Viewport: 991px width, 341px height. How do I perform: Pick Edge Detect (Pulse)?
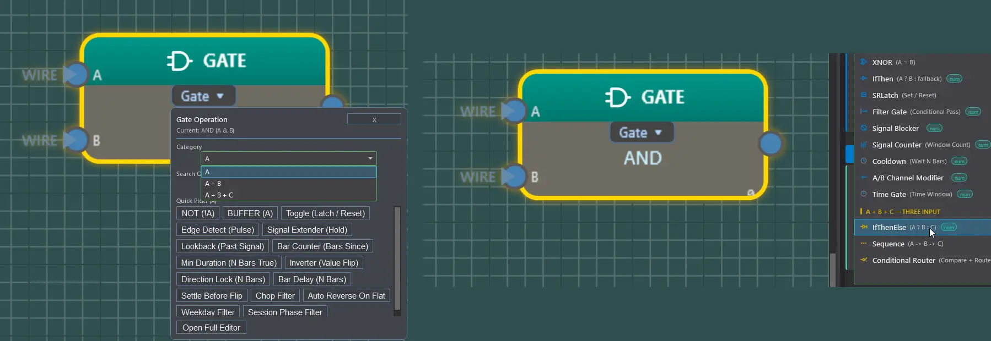click(218, 230)
